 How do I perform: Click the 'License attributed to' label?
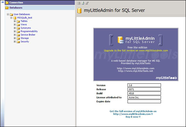109,98
